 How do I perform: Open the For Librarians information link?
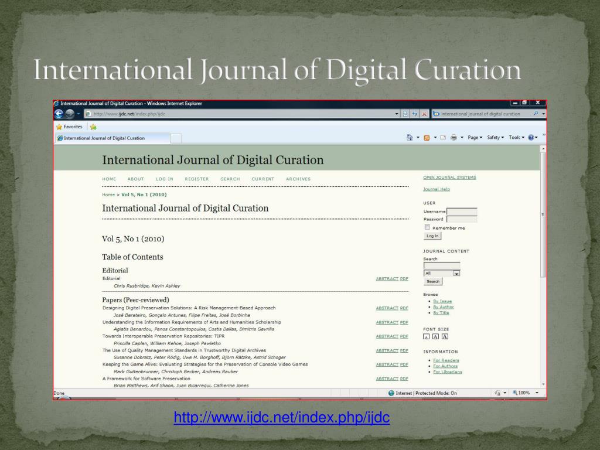pyautogui.click(x=448, y=371)
